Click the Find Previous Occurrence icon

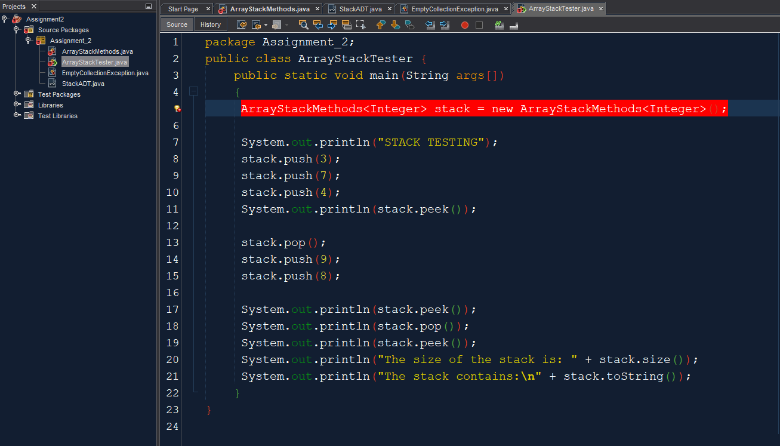317,24
